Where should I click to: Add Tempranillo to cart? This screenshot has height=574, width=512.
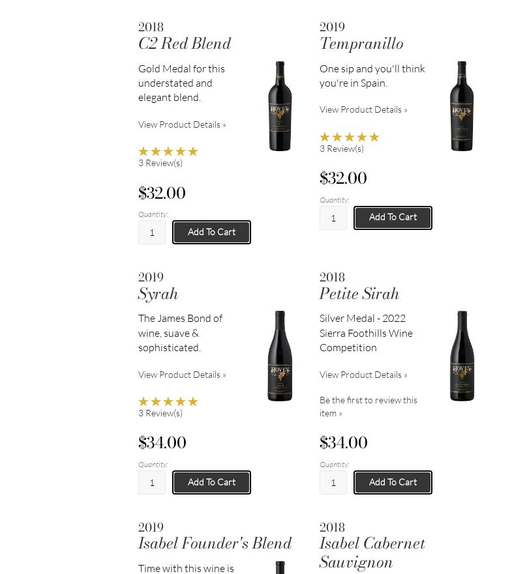click(393, 218)
